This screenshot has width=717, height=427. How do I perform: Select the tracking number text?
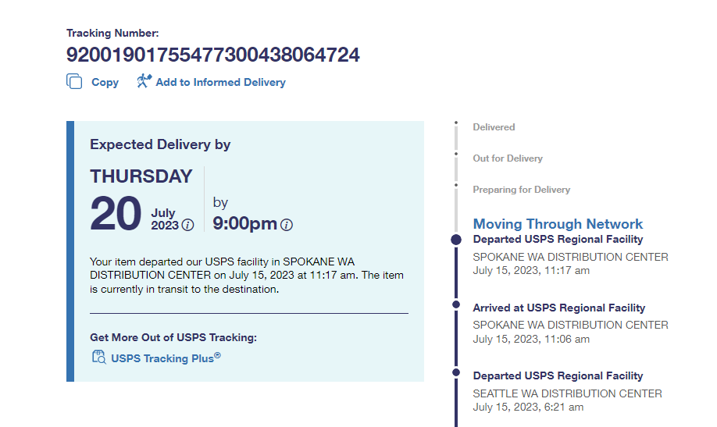click(x=212, y=55)
